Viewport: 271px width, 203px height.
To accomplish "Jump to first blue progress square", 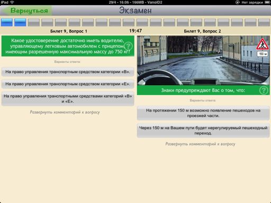I will tap(7, 22).
